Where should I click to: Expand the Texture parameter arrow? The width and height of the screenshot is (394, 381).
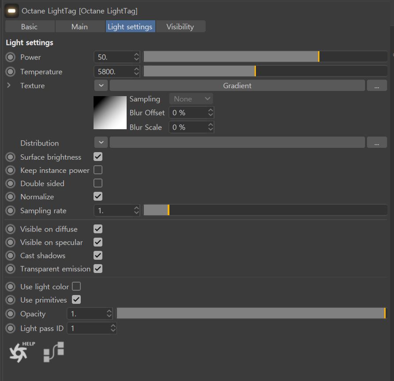tap(9, 86)
